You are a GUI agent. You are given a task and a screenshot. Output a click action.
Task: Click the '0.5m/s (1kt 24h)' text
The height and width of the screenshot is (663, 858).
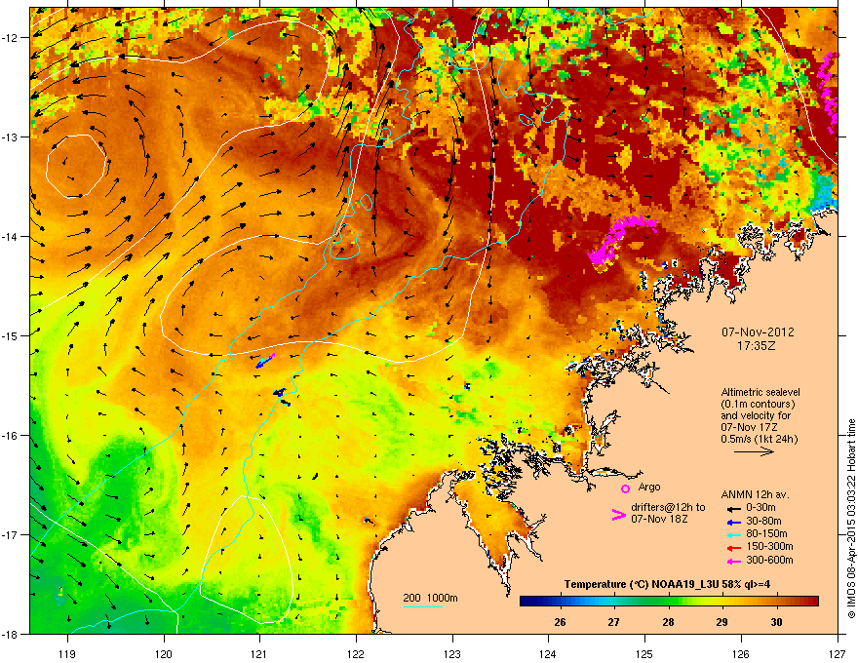[x=759, y=439]
